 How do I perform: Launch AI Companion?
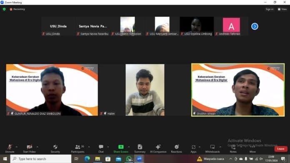tap(158, 148)
